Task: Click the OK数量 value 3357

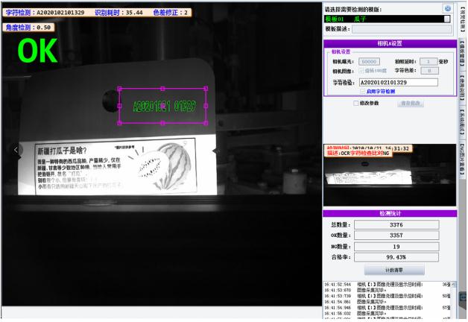Action: coord(396,235)
